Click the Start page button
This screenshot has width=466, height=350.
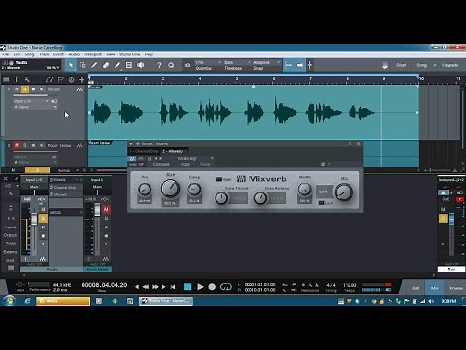[x=401, y=65]
